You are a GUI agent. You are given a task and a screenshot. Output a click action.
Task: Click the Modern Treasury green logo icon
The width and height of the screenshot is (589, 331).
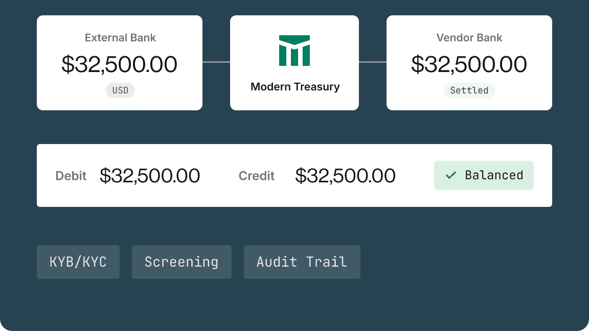[x=294, y=51]
